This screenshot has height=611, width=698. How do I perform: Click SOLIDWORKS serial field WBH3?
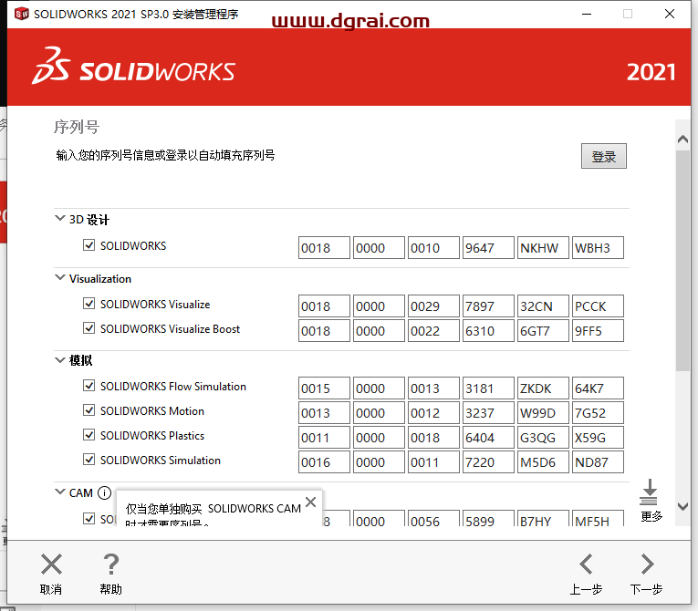click(x=598, y=247)
